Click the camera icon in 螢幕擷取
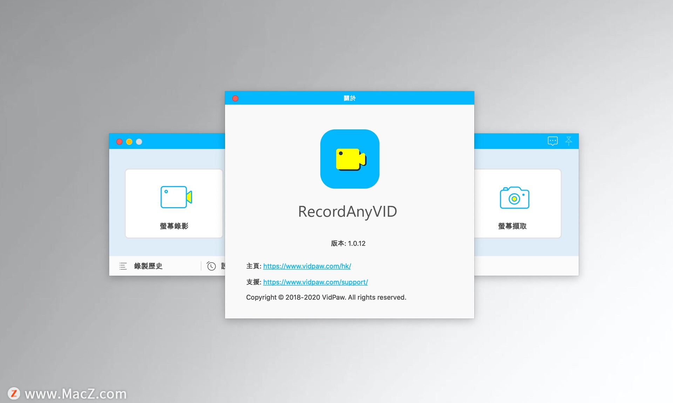 click(514, 197)
